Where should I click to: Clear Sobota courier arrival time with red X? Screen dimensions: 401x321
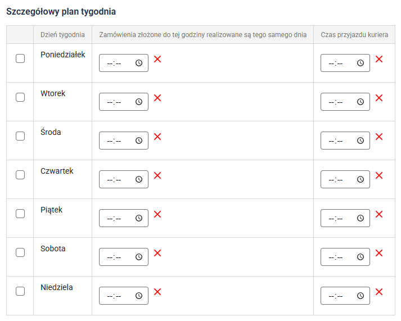379,253
